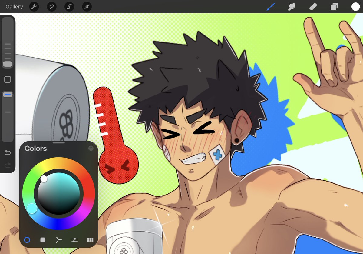Switch to the Value sliders tab
The width and height of the screenshot is (363, 254).
coord(74,240)
